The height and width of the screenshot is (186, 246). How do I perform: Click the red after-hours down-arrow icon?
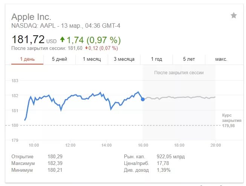[86, 48]
